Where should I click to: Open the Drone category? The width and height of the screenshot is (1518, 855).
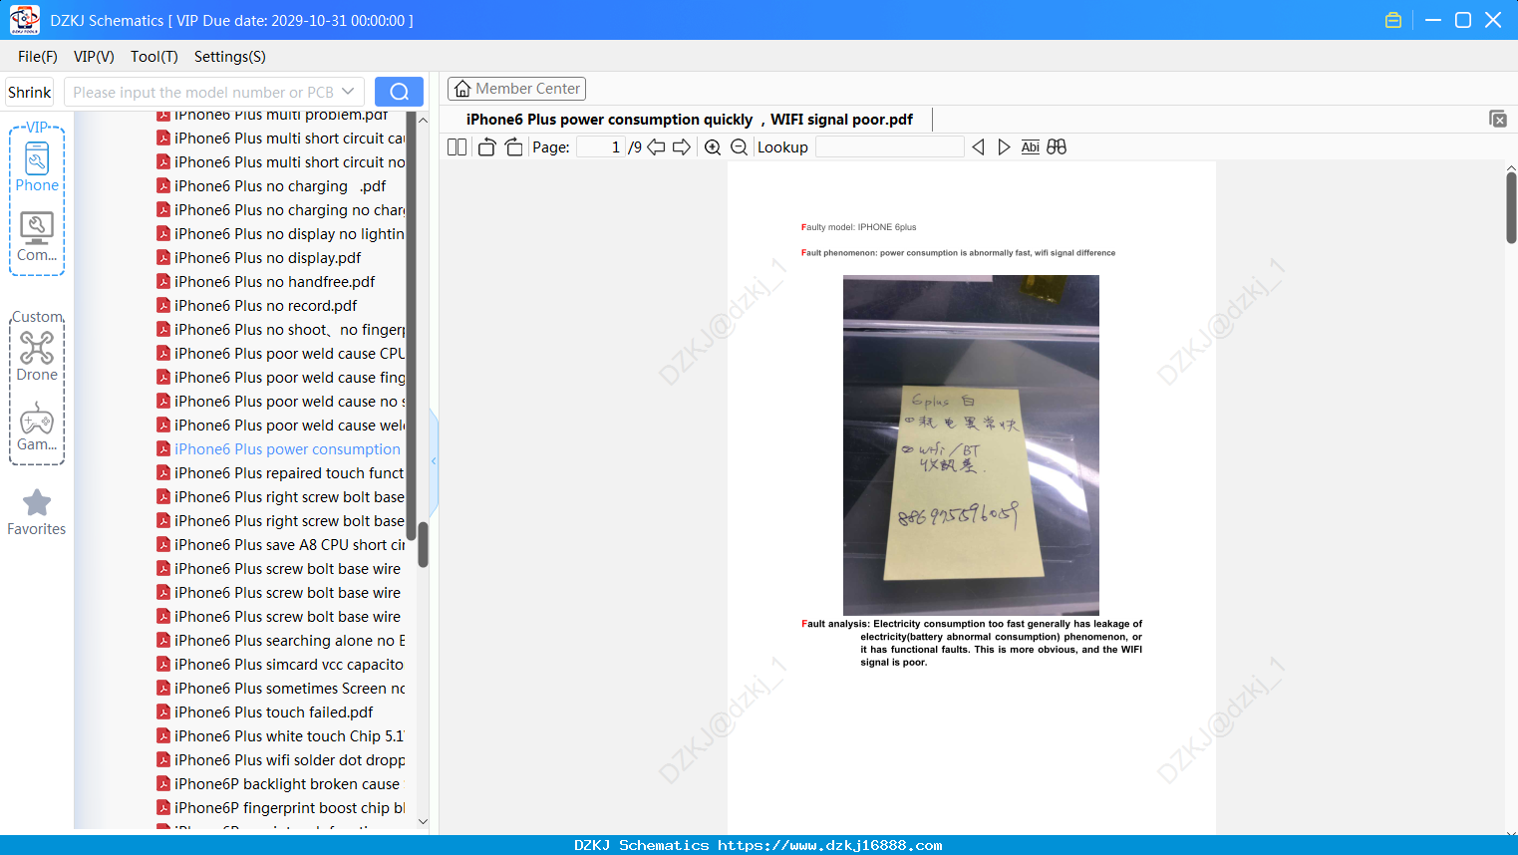click(x=37, y=356)
